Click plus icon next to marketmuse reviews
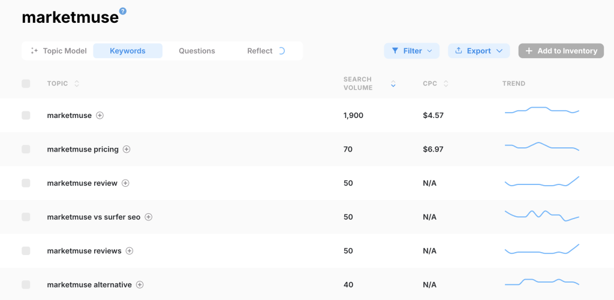614x300 pixels. [x=130, y=251]
